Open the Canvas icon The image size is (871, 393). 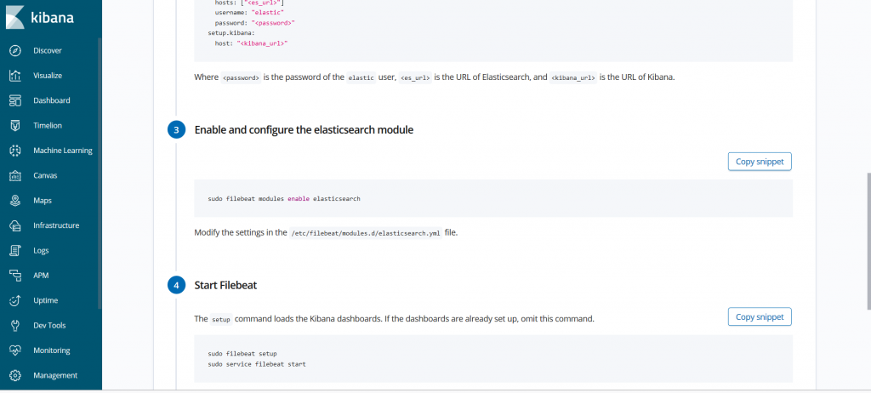(15, 175)
